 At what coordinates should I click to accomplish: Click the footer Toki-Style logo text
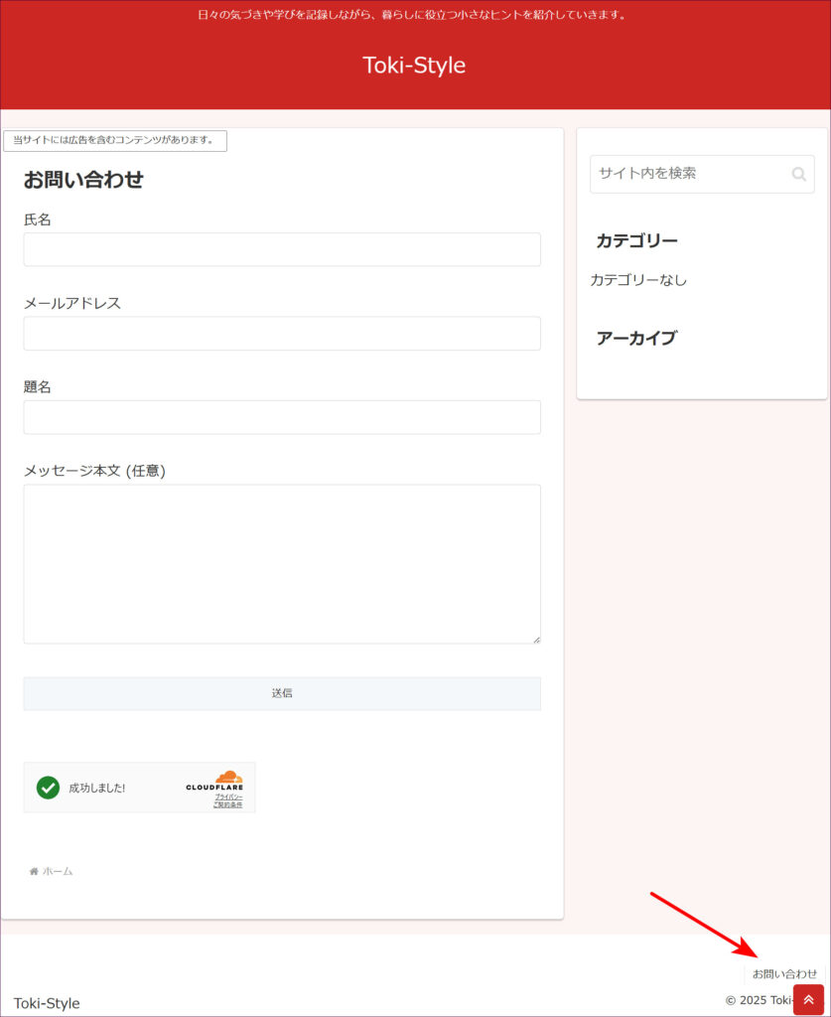47,1003
